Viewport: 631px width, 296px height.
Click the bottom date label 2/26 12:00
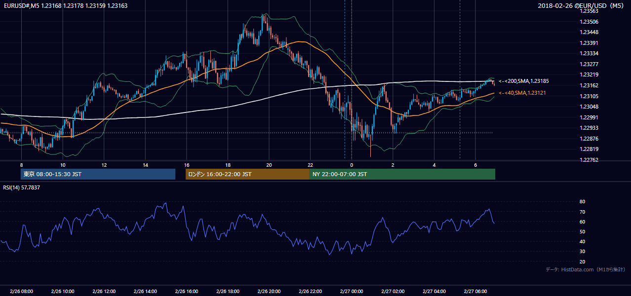pyautogui.click(x=104, y=292)
